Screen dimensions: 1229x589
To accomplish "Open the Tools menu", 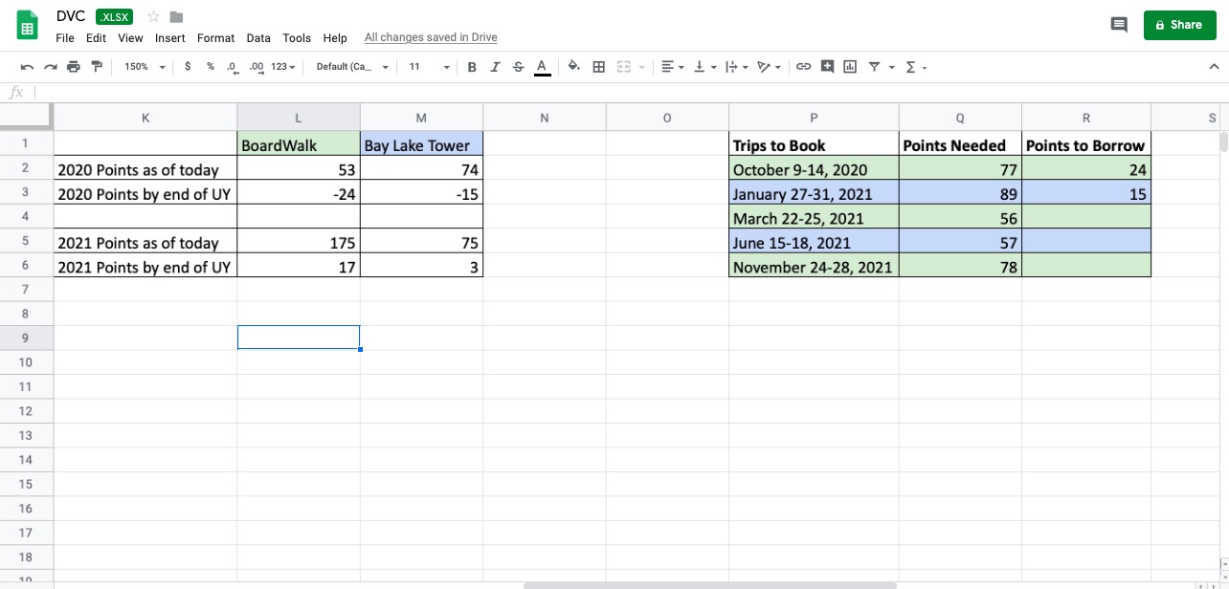I will point(297,38).
